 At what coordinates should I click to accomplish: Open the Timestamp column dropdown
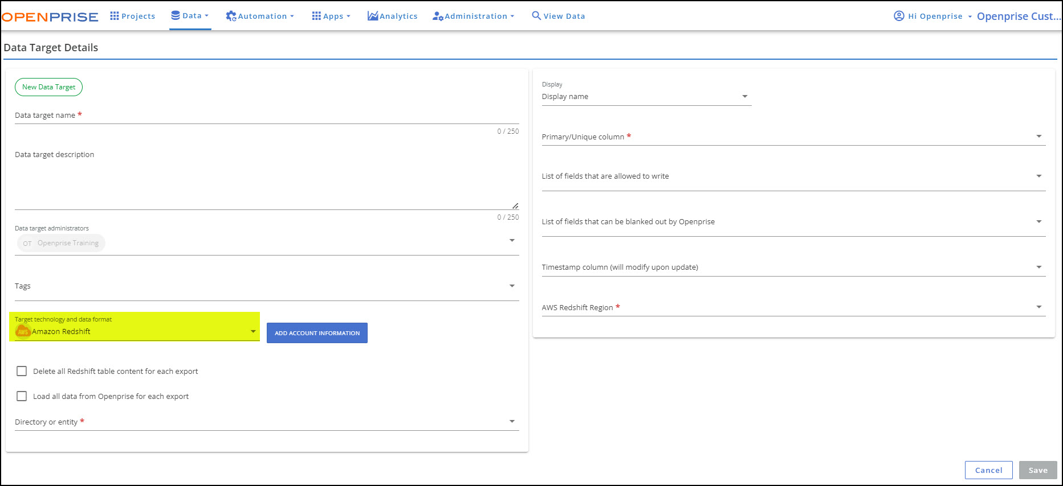click(x=1038, y=267)
